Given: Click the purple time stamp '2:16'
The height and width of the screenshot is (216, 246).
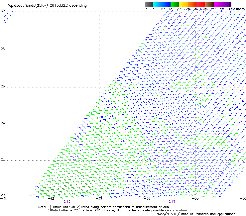Looking at the screenshot, I should coord(67,202).
